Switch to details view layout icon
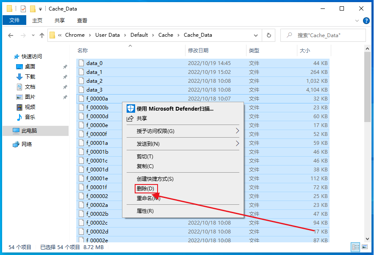Viewport: 374px width, 255px height. (x=355, y=247)
